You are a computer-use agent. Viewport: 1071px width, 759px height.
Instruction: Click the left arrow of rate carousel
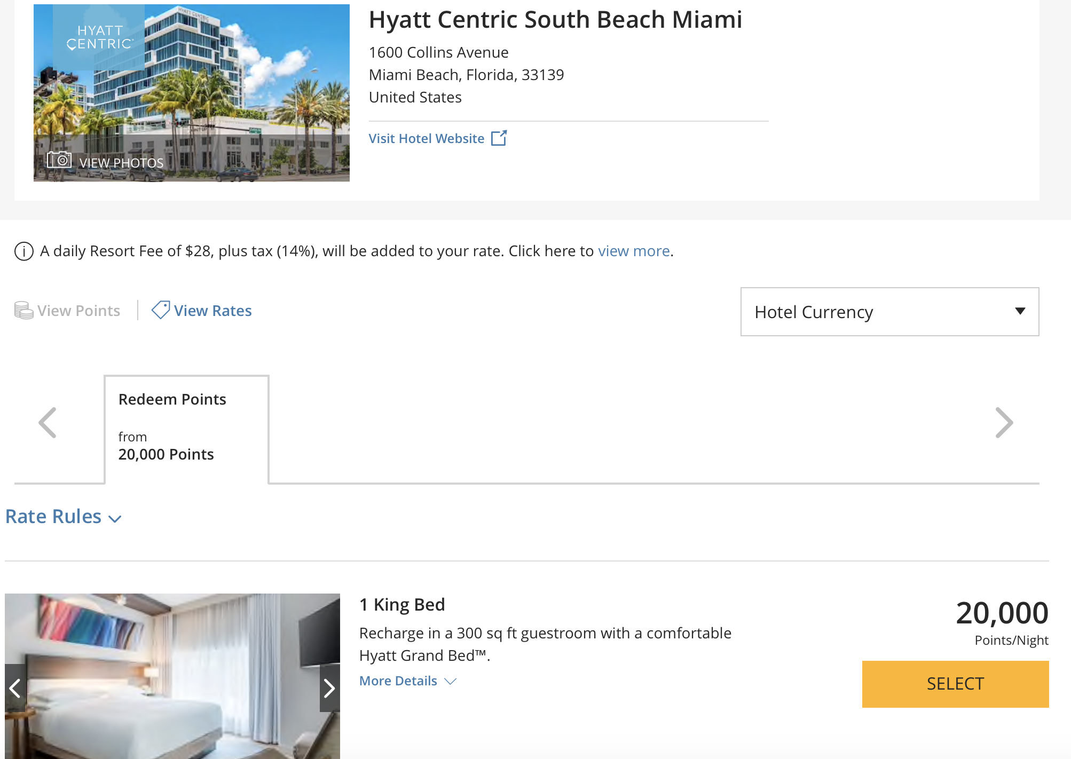point(48,423)
